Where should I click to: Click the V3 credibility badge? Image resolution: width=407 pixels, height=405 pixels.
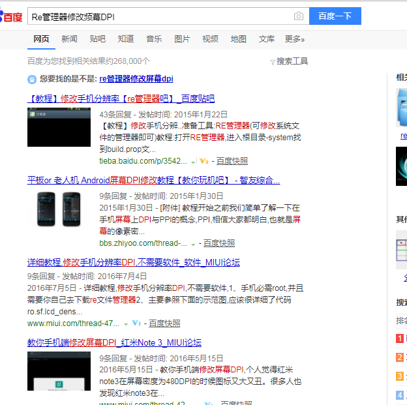(204, 161)
